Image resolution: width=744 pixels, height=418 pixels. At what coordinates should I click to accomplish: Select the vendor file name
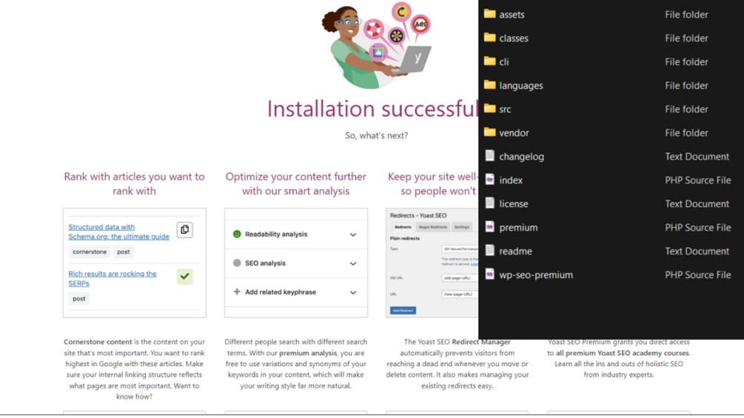pos(514,133)
